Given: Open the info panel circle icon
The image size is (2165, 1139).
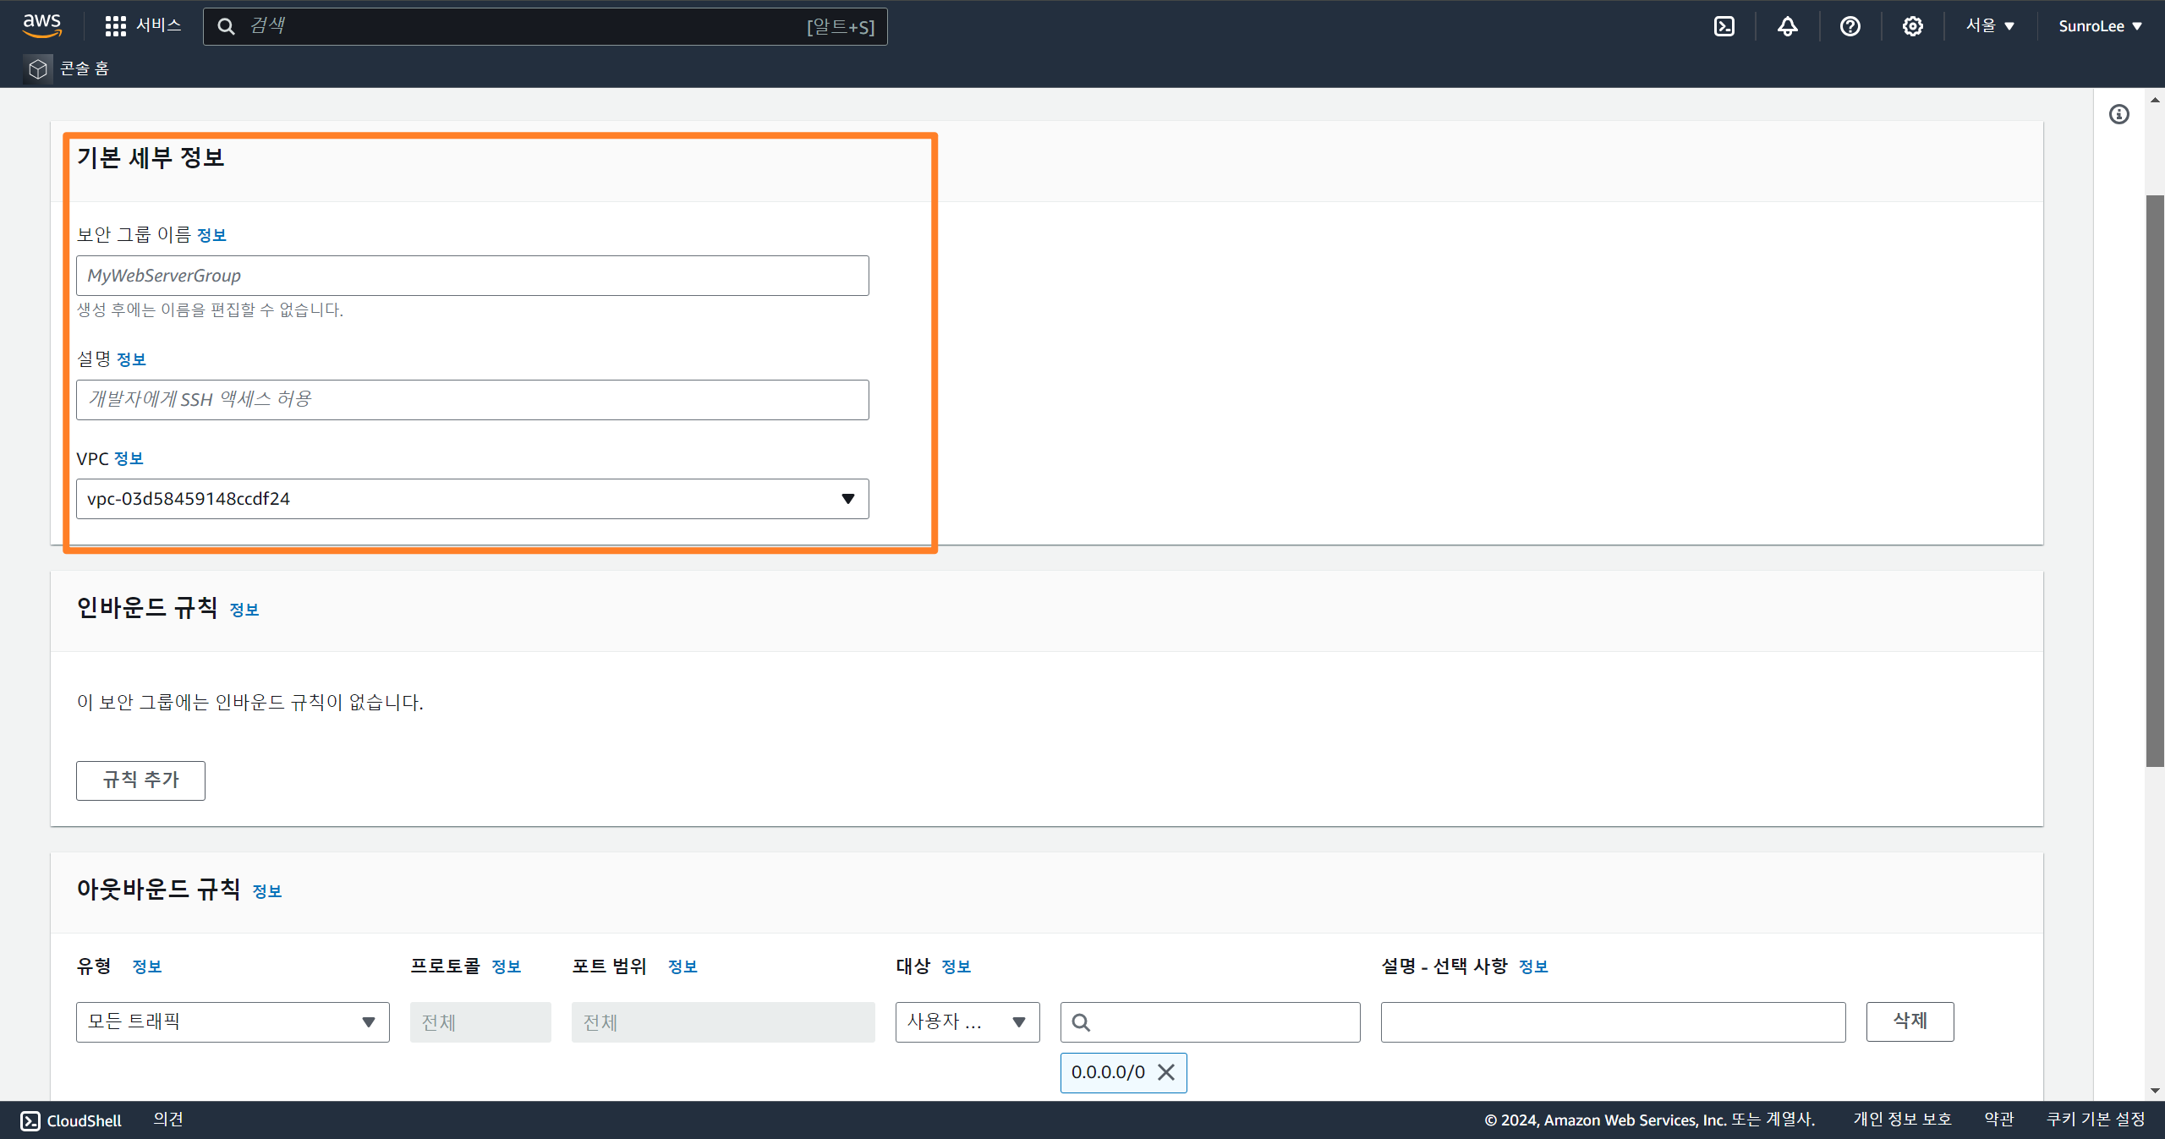Looking at the screenshot, I should click(2118, 114).
